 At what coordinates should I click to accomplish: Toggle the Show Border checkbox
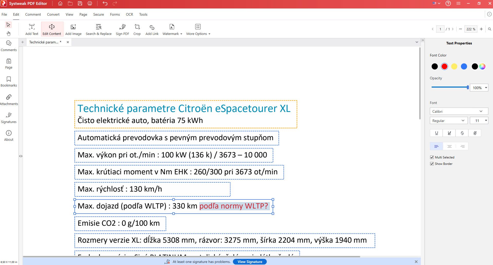(x=432, y=164)
